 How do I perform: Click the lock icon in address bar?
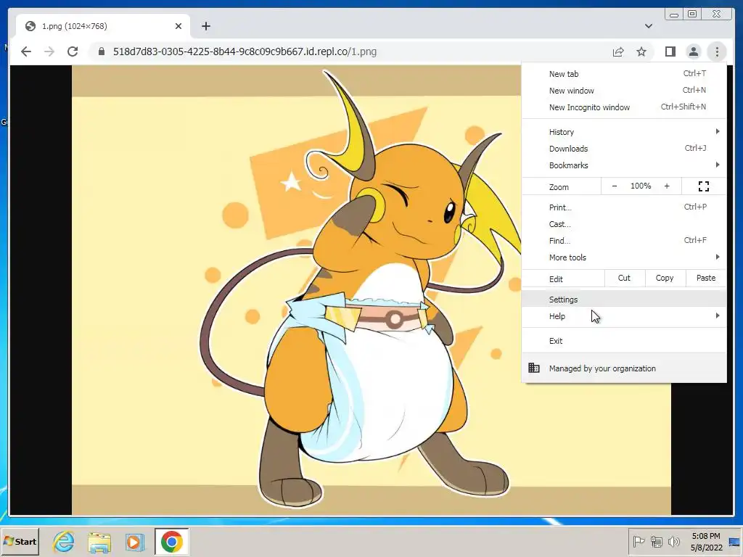(x=101, y=51)
